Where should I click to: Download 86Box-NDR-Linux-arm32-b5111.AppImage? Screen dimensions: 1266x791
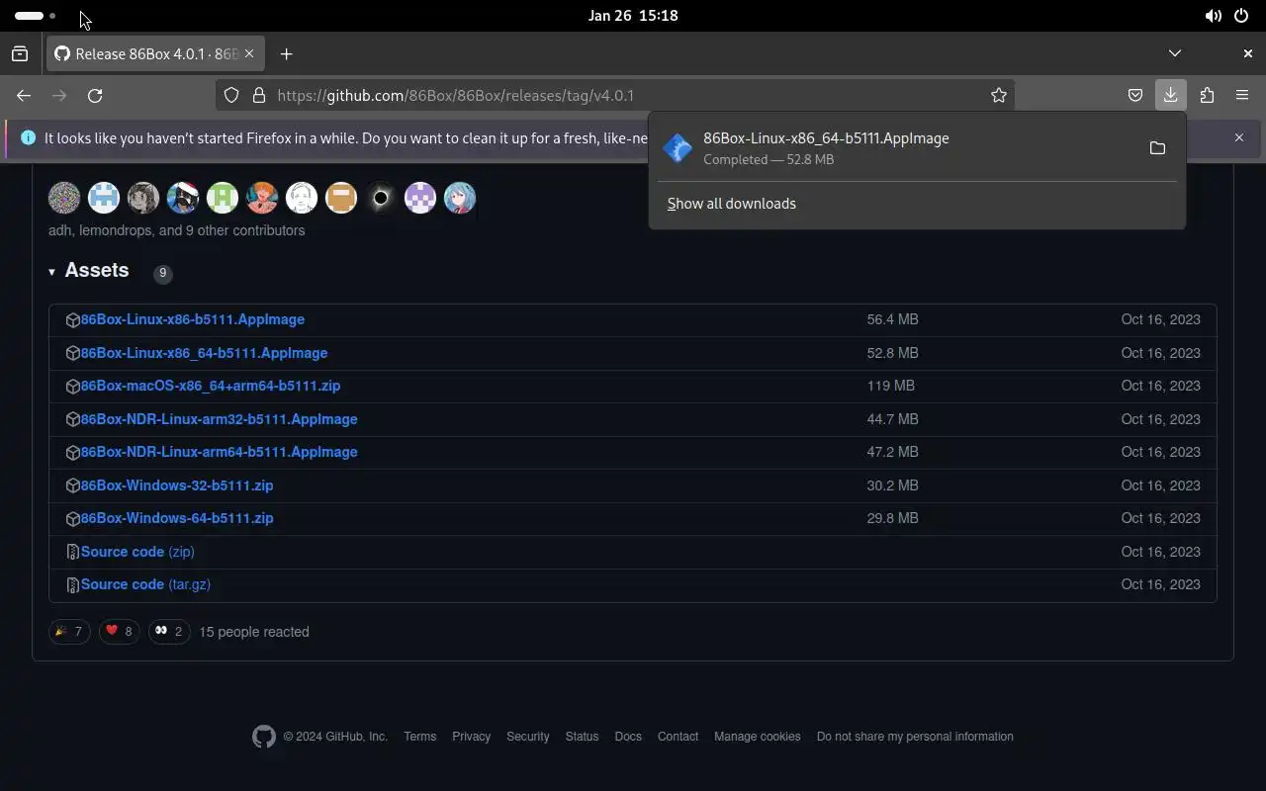220,419
